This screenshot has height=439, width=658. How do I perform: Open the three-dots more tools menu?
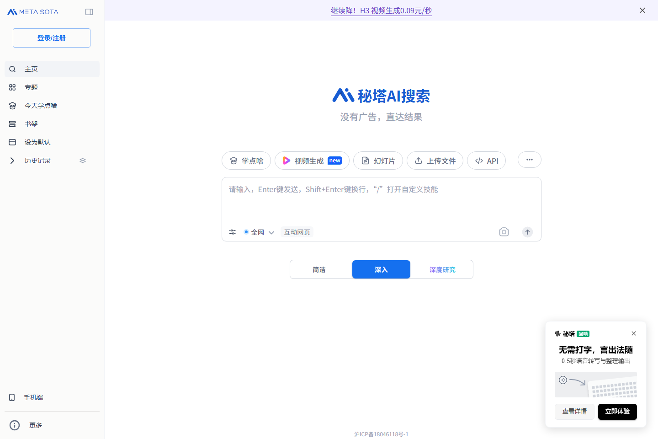(x=530, y=160)
